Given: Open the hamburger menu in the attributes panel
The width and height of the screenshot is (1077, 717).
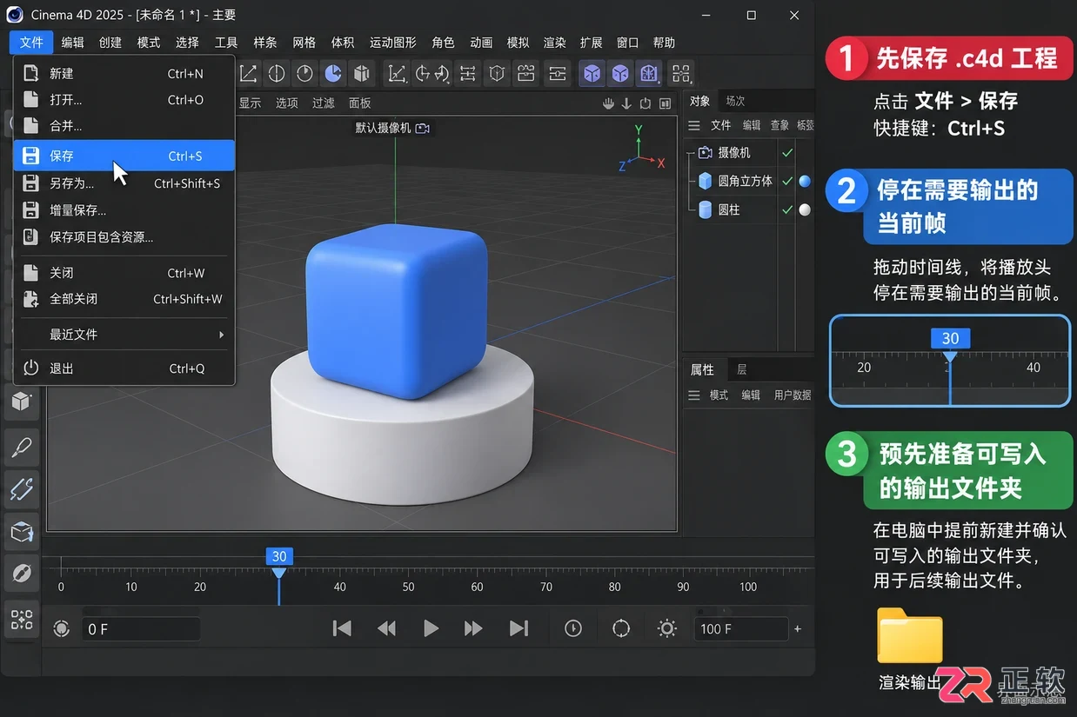Looking at the screenshot, I should (x=694, y=395).
